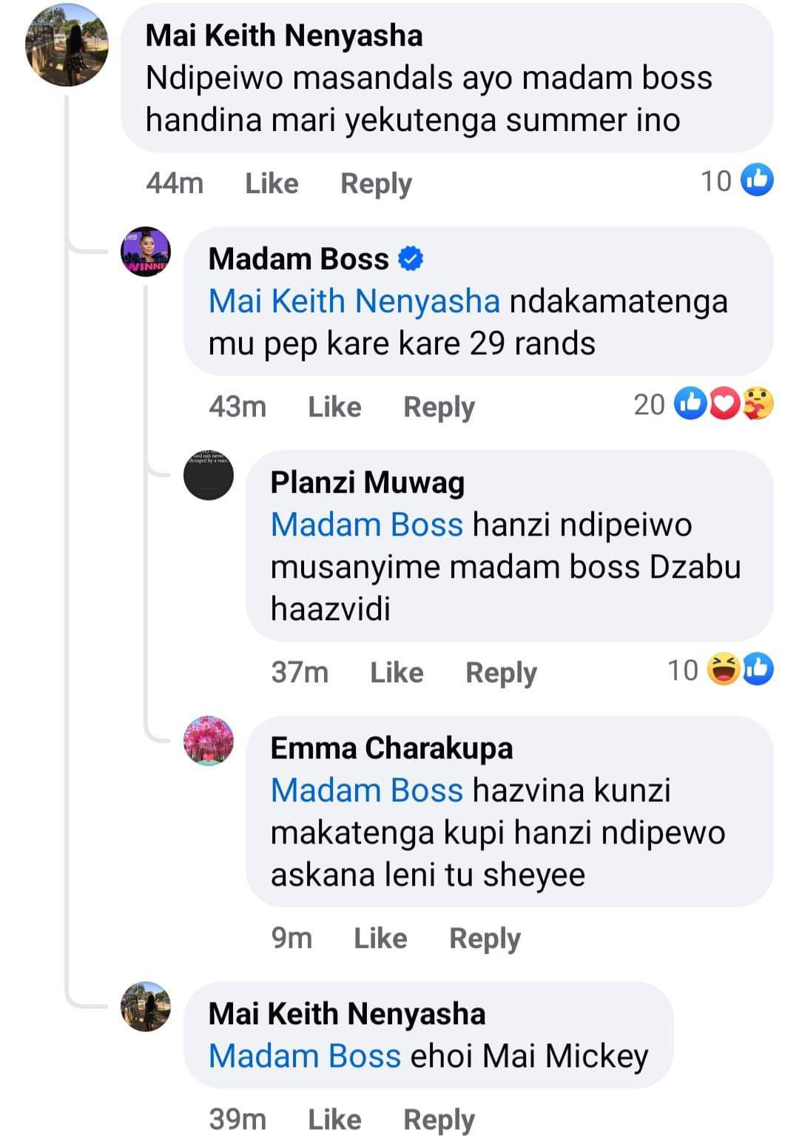Click the blue verified badge beside Madam Boss

(411, 259)
